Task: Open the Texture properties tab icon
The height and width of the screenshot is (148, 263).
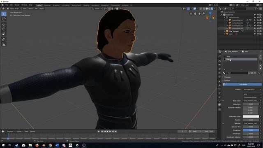Action: click(x=219, y=109)
